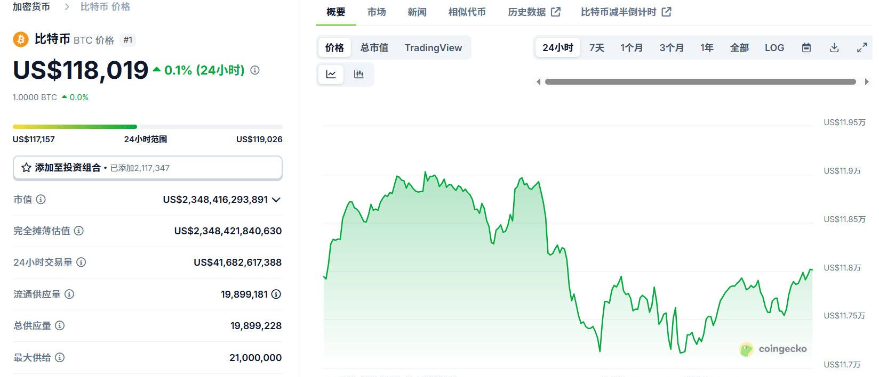Click left arrow of chart scrollbar
The width and height of the screenshot is (879, 377).
point(539,81)
